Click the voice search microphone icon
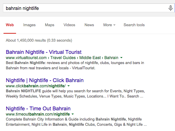The width and height of the screenshot is (175, 131). pyautogui.click(x=171, y=8)
